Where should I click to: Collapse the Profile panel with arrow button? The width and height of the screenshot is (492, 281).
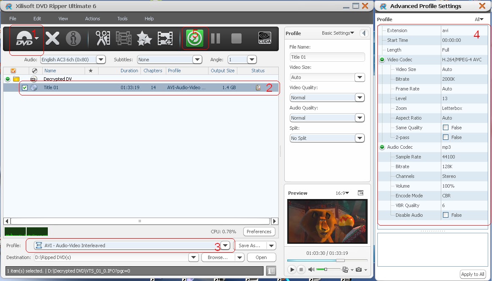pos(364,33)
